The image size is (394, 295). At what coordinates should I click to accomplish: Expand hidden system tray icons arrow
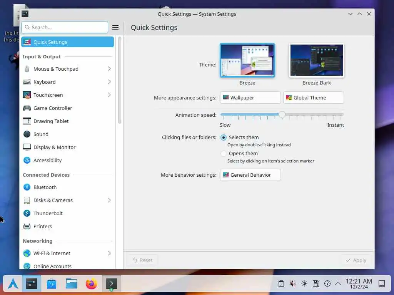[339, 284]
